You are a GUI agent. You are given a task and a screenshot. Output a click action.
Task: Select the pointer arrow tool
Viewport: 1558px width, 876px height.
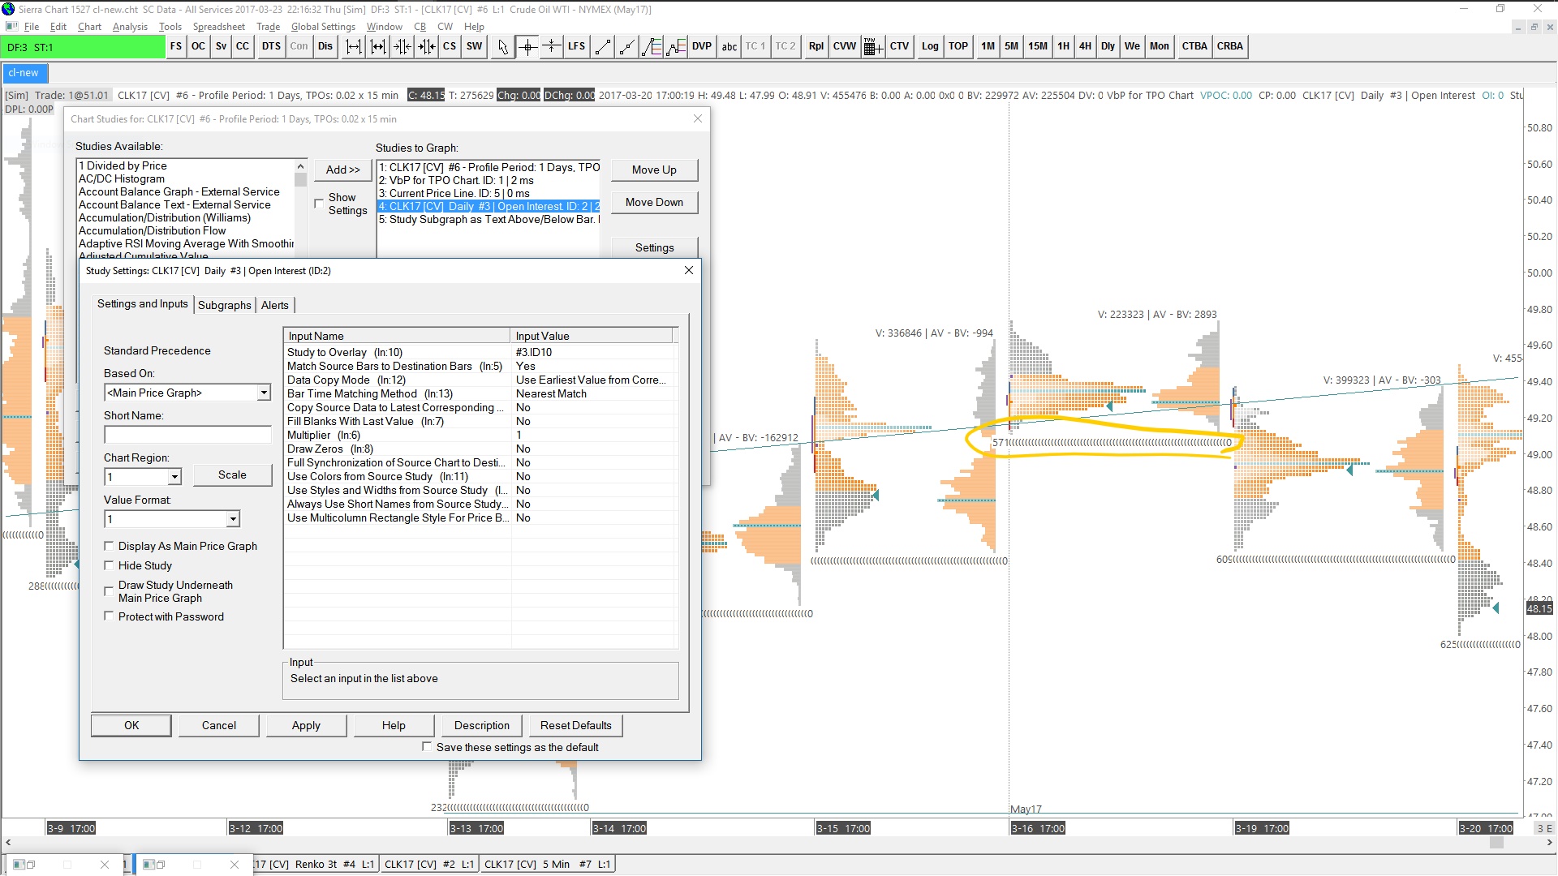(x=502, y=47)
